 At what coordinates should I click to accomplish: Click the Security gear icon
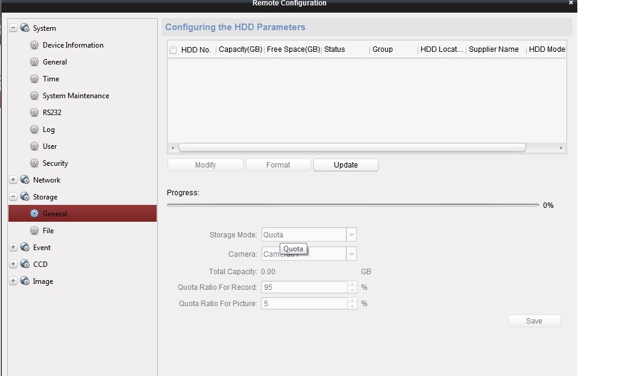tap(34, 163)
